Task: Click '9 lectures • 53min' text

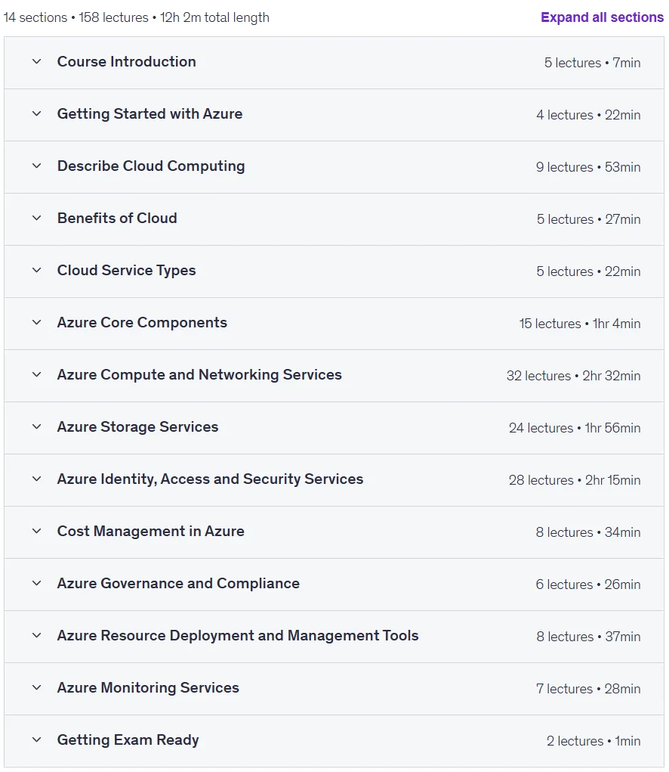Action: pos(588,167)
